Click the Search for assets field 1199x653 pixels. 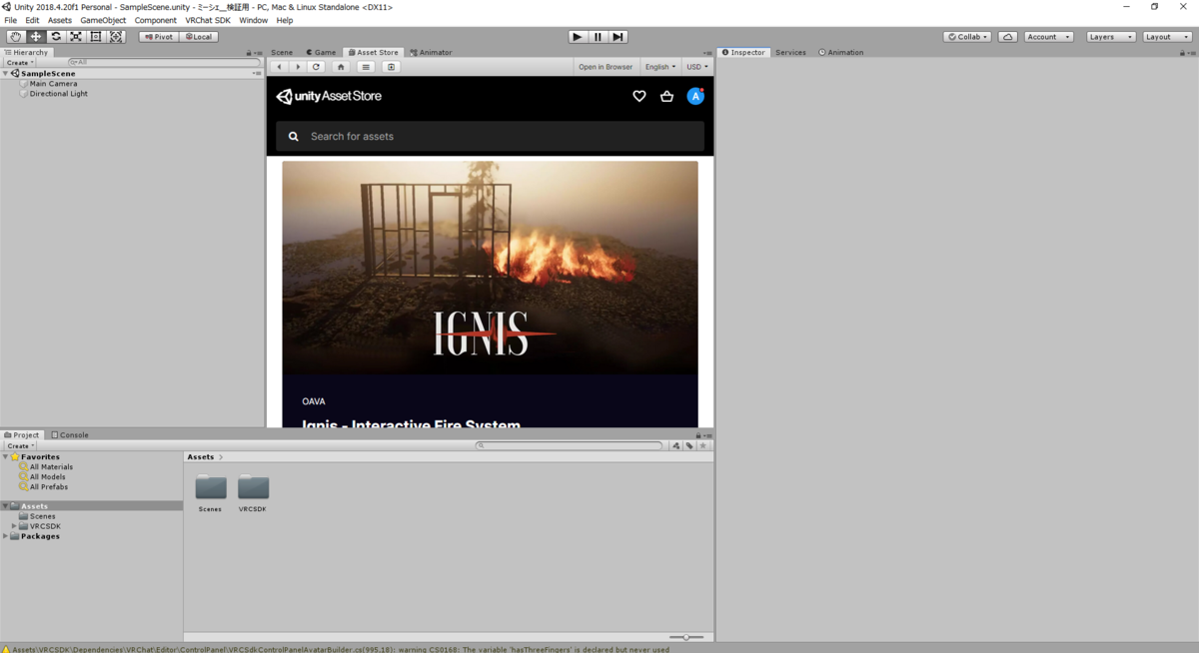coord(490,137)
